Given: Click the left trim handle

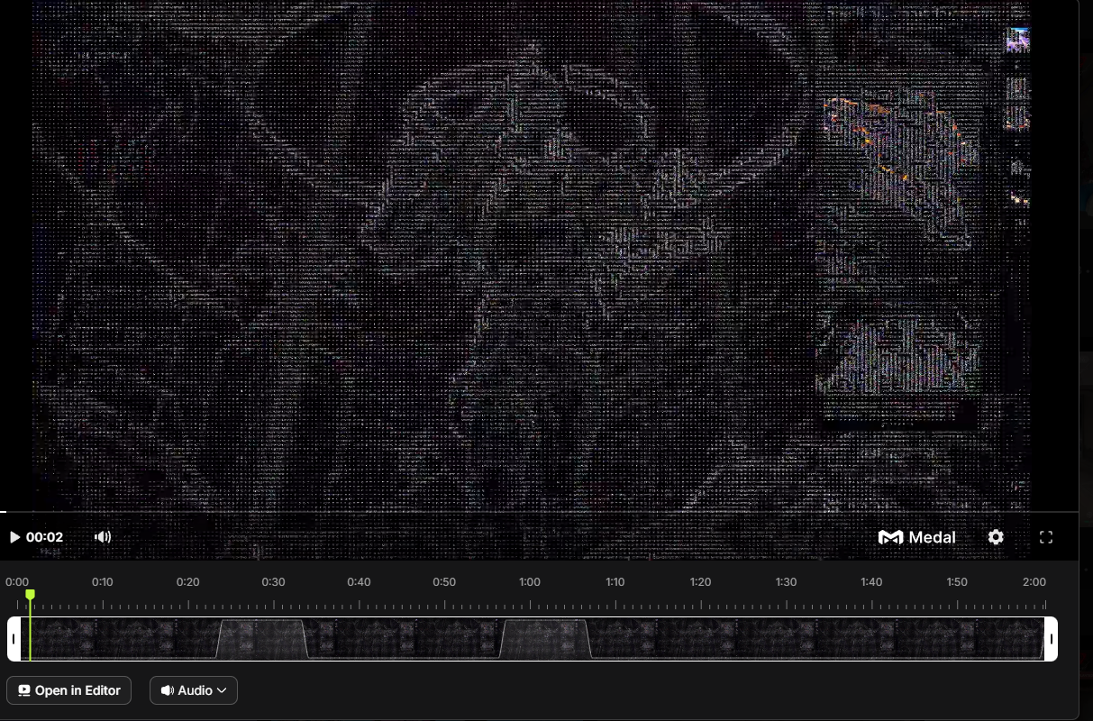Looking at the screenshot, I should [14, 639].
